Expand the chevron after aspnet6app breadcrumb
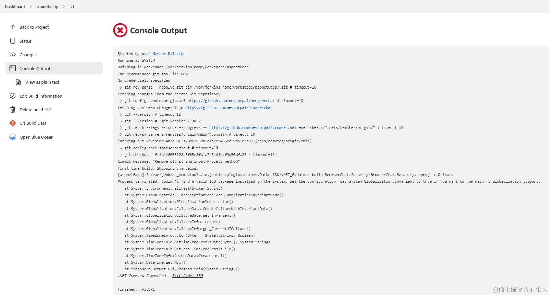 tap(64, 7)
